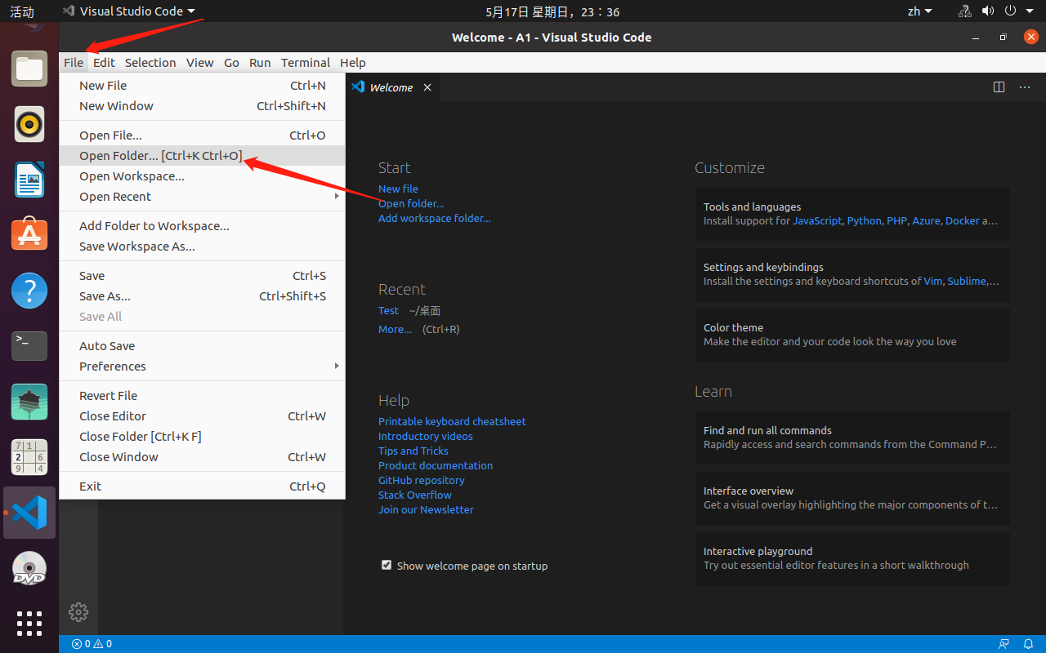Launch Terminal from the dock
The height and width of the screenshot is (653, 1046).
(x=29, y=346)
